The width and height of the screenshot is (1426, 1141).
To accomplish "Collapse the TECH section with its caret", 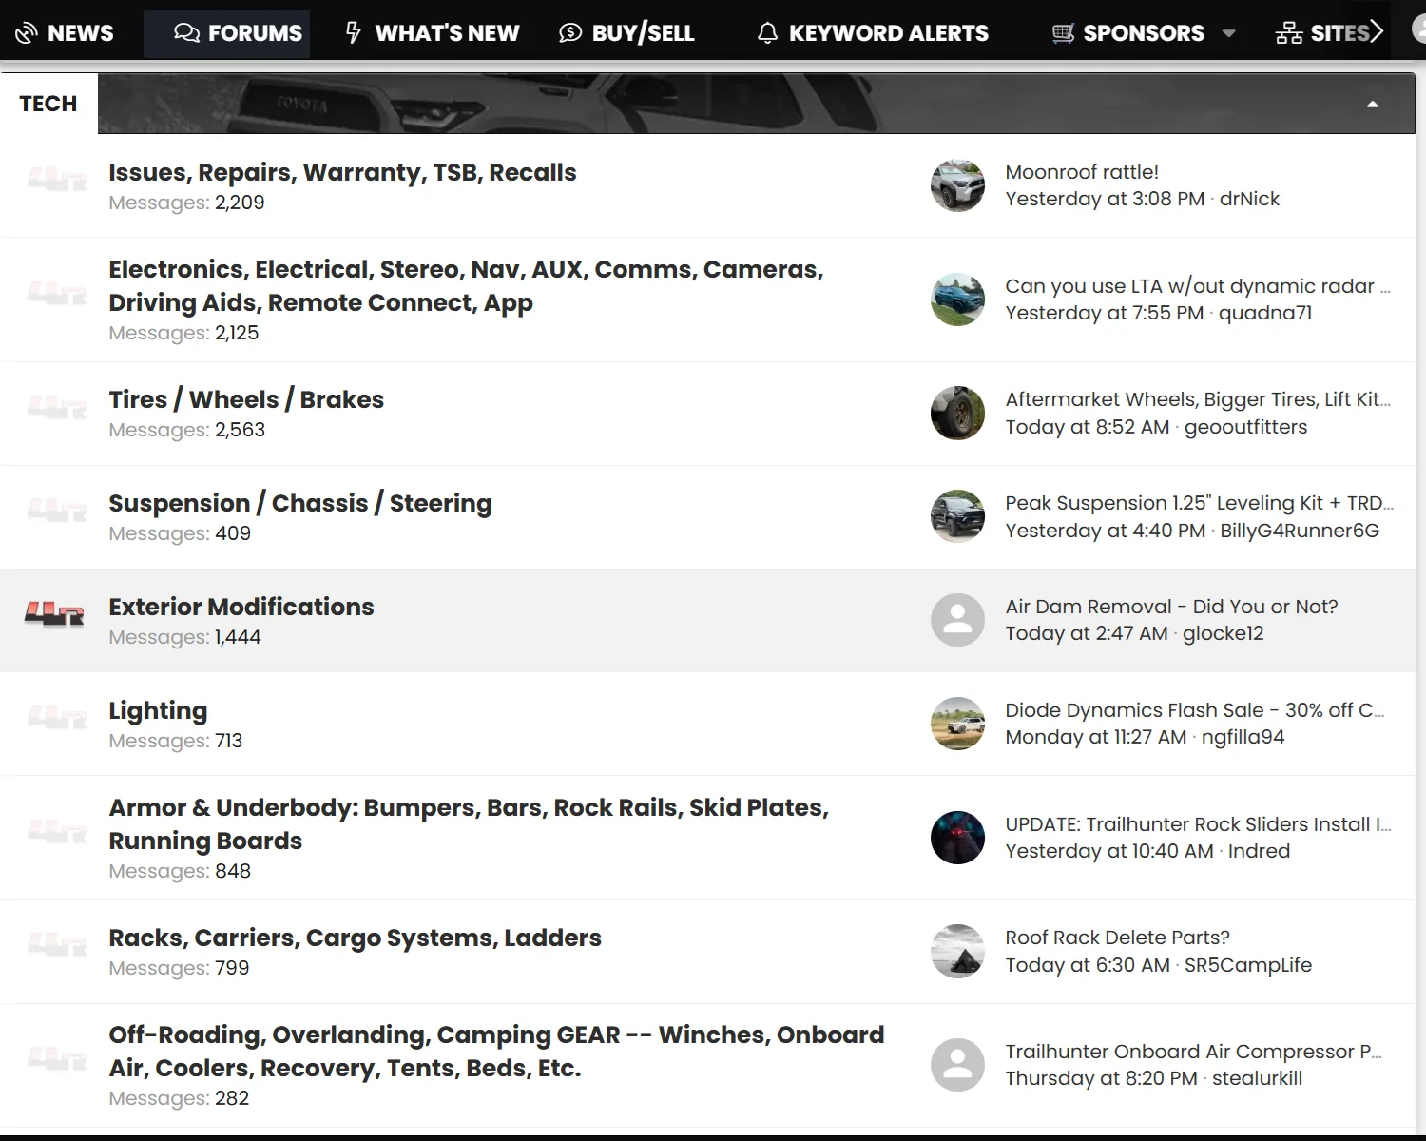I will click(1372, 103).
